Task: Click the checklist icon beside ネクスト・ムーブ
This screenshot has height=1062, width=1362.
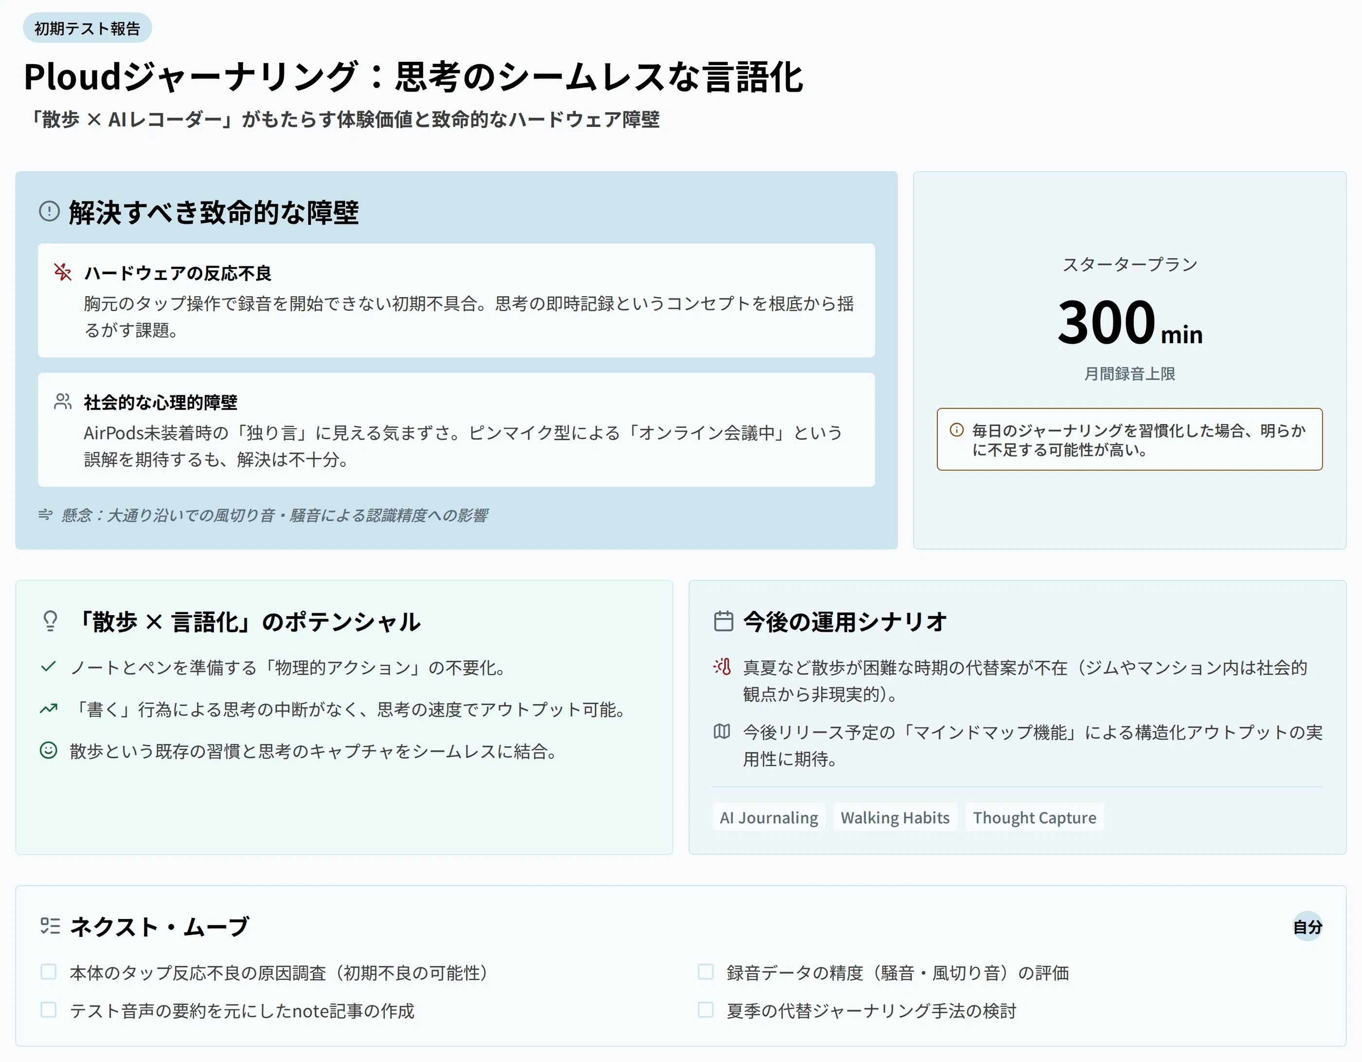Action: point(50,926)
